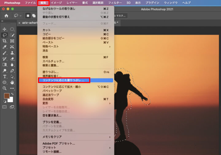
Task: Select the Clone Stamp tool
Action: (12, 53)
